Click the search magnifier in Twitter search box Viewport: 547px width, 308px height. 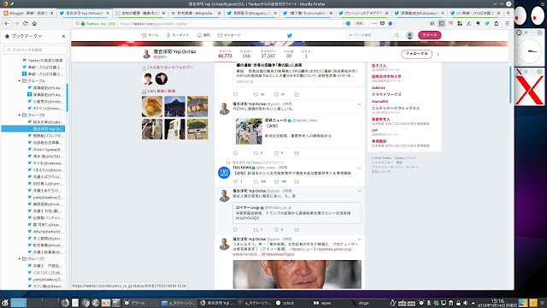coord(397,35)
